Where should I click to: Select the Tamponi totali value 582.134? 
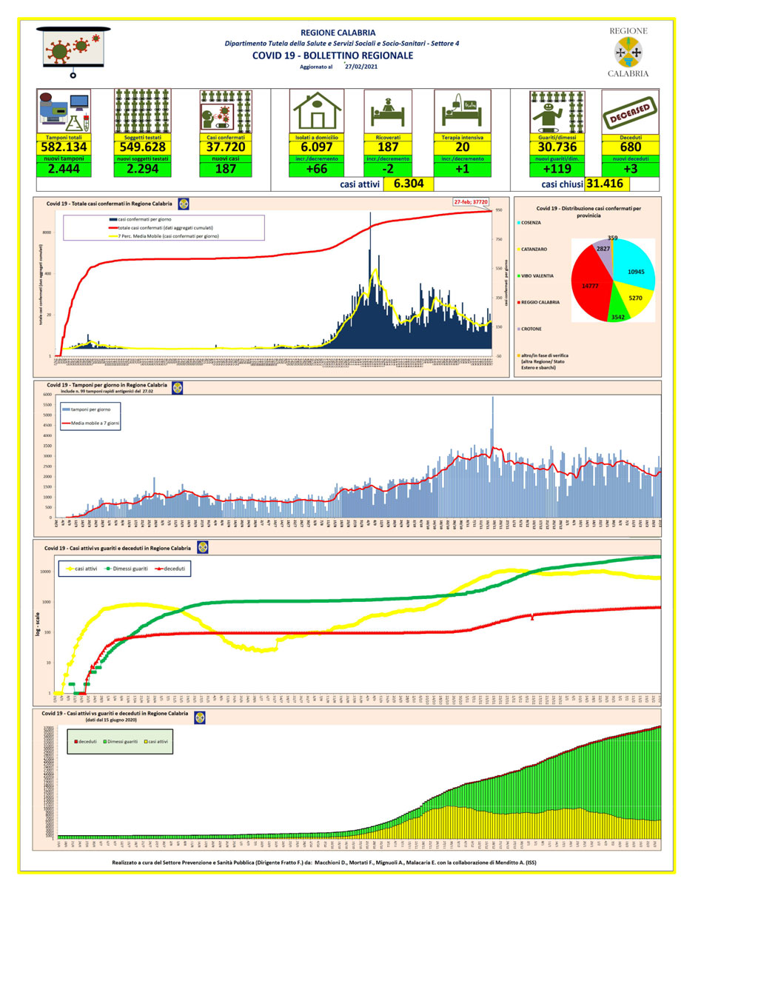[64, 147]
